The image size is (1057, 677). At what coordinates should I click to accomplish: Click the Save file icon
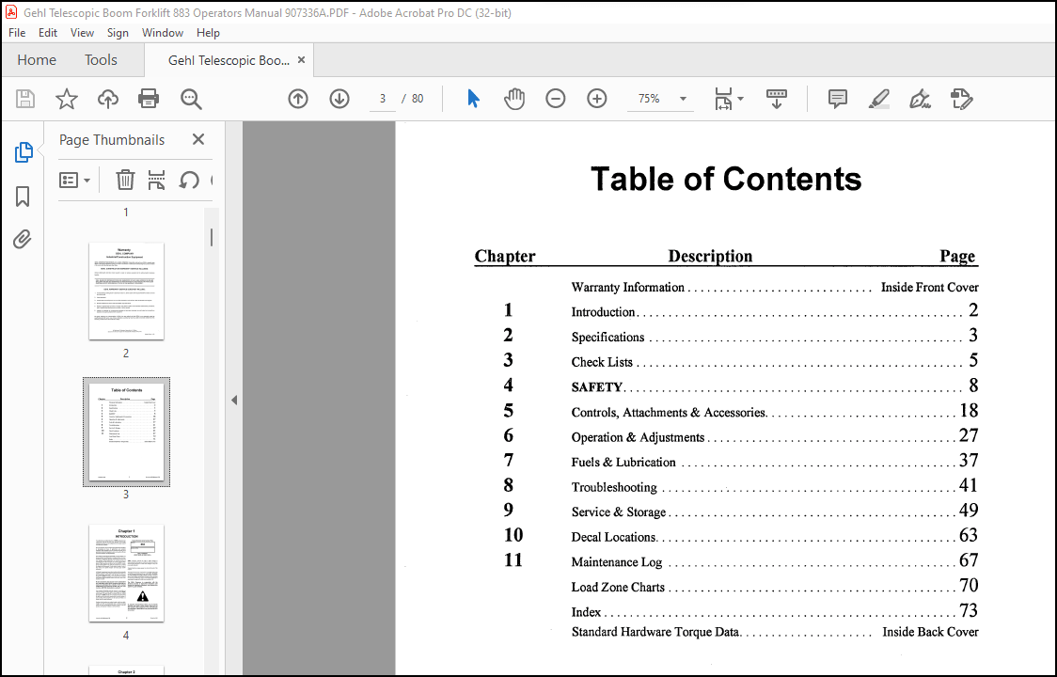[x=25, y=99]
